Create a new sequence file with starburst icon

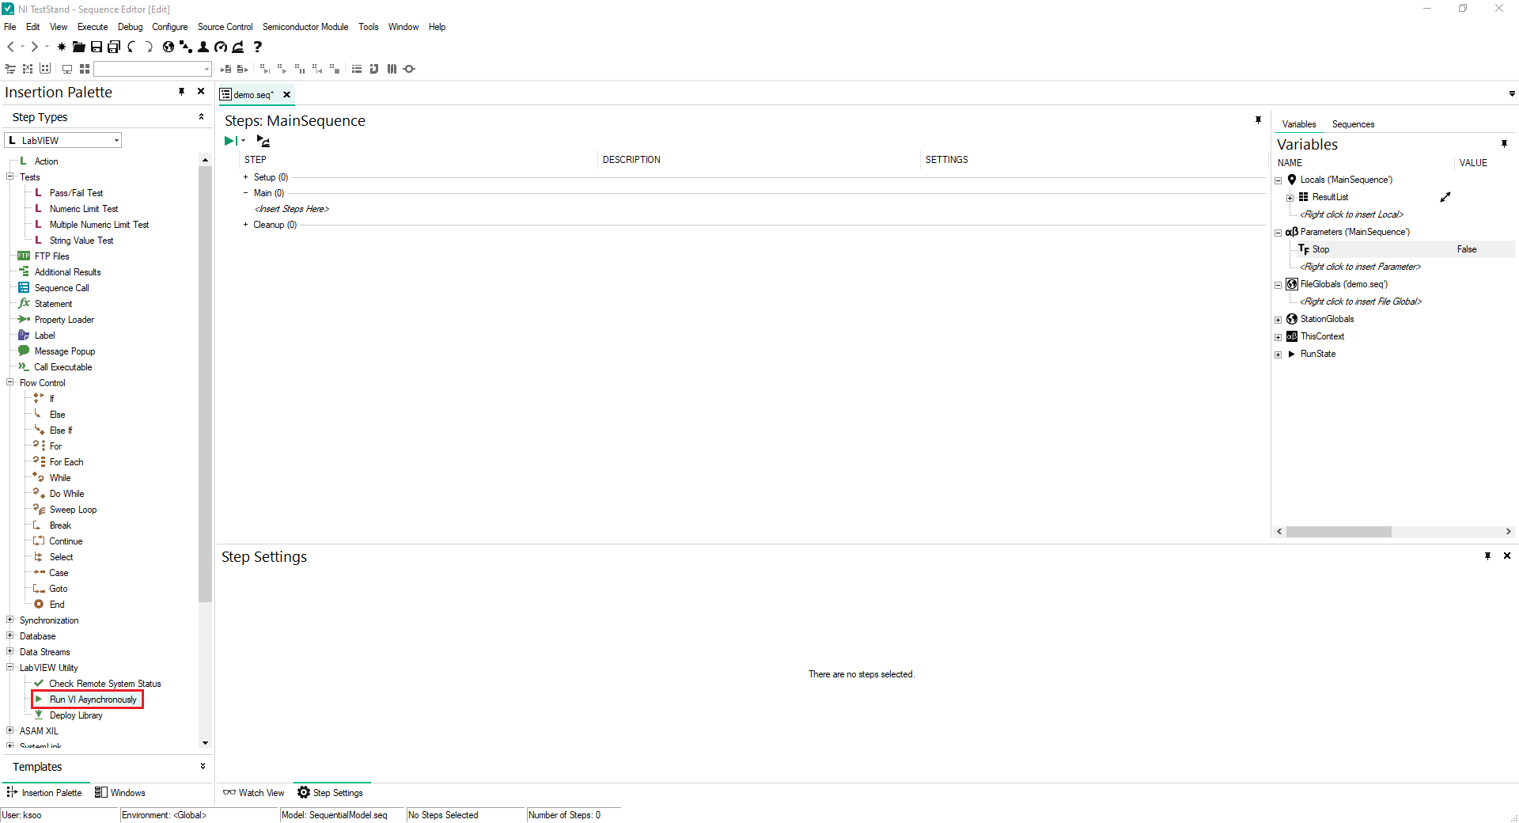(x=62, y=47)
